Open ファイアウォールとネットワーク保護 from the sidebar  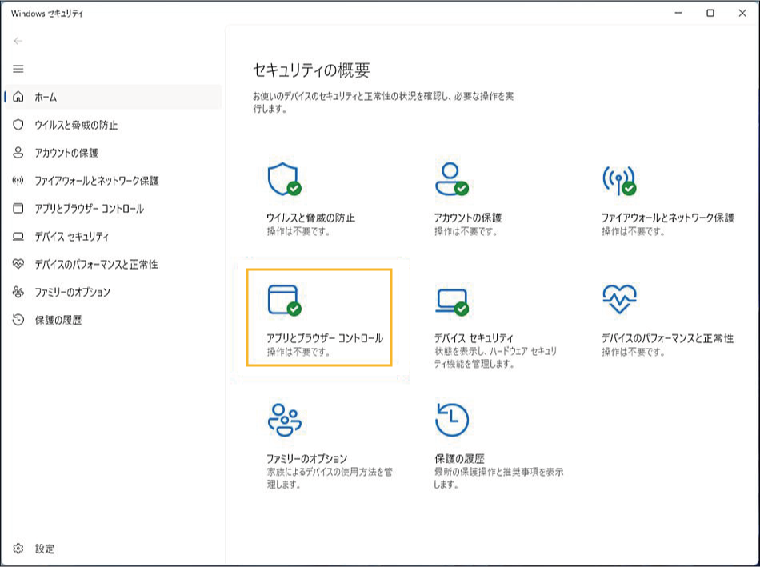97,181
